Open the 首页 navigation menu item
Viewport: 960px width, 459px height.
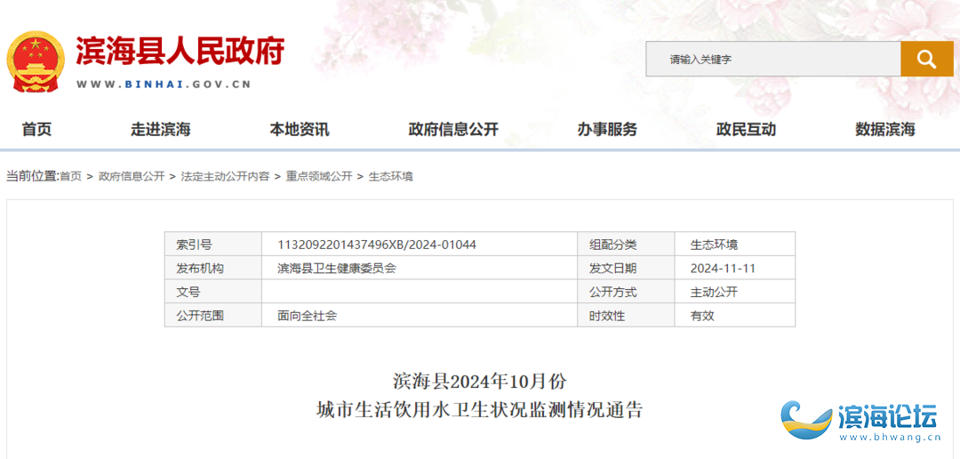(x=36, y=130)
